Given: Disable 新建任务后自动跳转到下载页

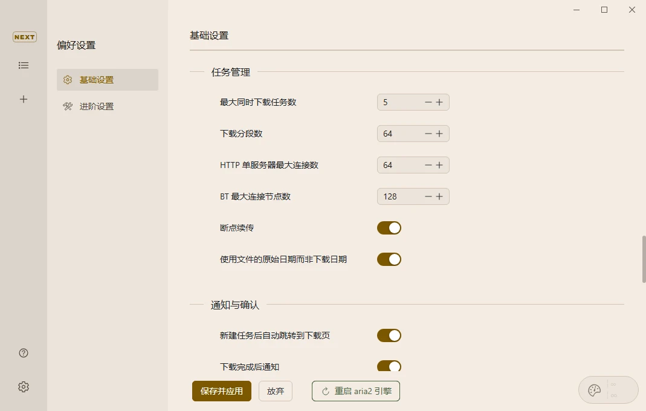Looking at the screenshot, I should [389, 335].
